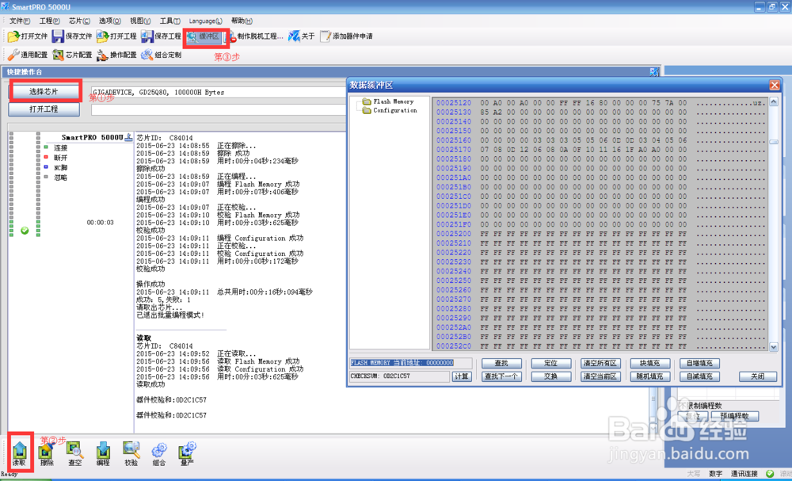Image resolution: width=792 pixels, height=481 pixels.
Task: Open the Language menu
Action: (204, 21)
